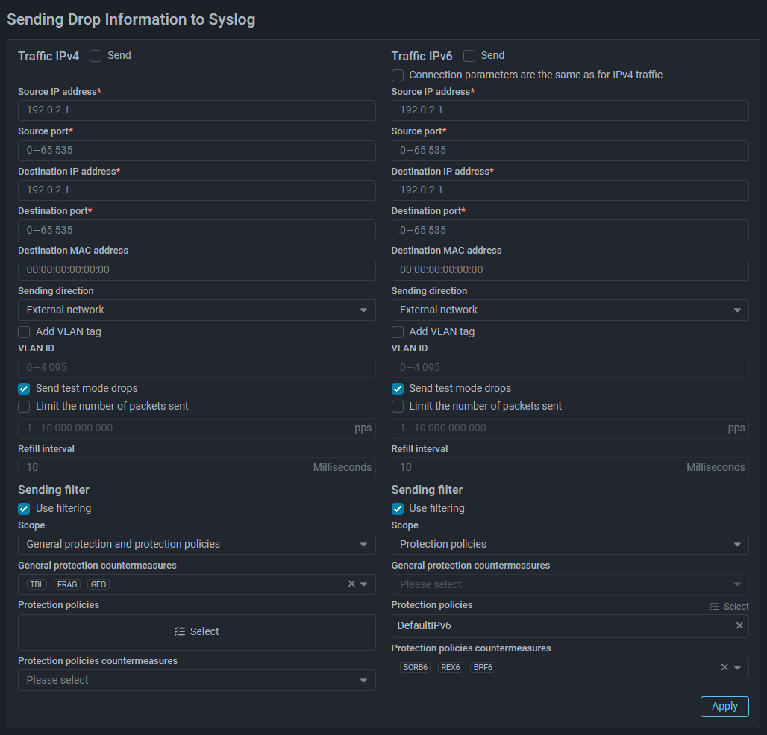Click the IPv4 Source IP address field
Screen dimensions: 767x735
196,110
